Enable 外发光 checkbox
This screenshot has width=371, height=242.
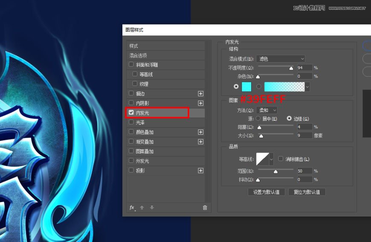pyautogui.click(x=131, y=161)
